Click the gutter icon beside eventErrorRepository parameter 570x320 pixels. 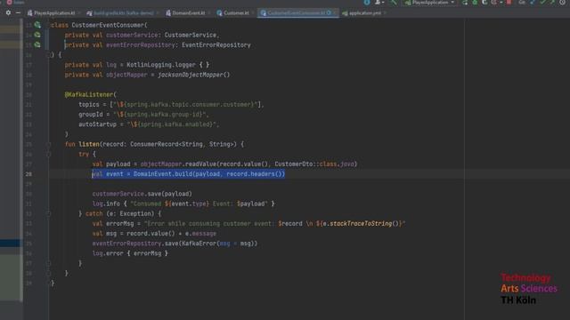[37, 44]
